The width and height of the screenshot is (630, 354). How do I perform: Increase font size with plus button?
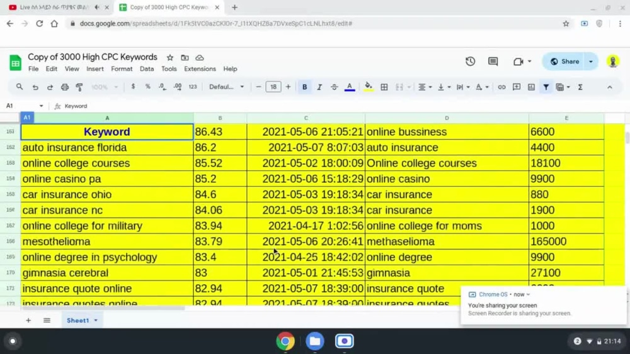[288, 87]
